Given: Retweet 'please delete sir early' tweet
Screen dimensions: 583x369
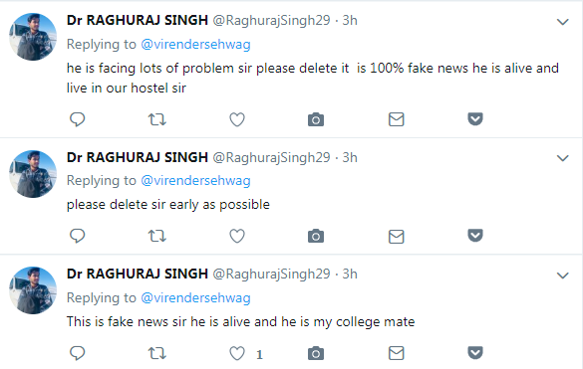Looking at the screenshot, I should (x=157, y=236).
